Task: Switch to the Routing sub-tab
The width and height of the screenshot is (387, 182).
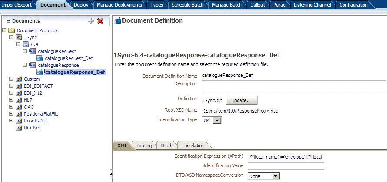Action: click(x=143, y=146)
